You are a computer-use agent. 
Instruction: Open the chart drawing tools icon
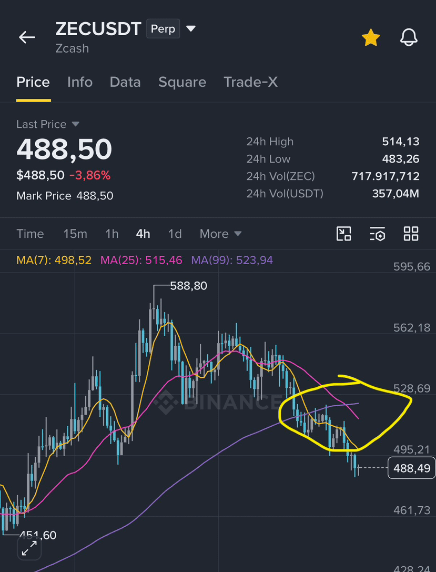tap(343, 234)
